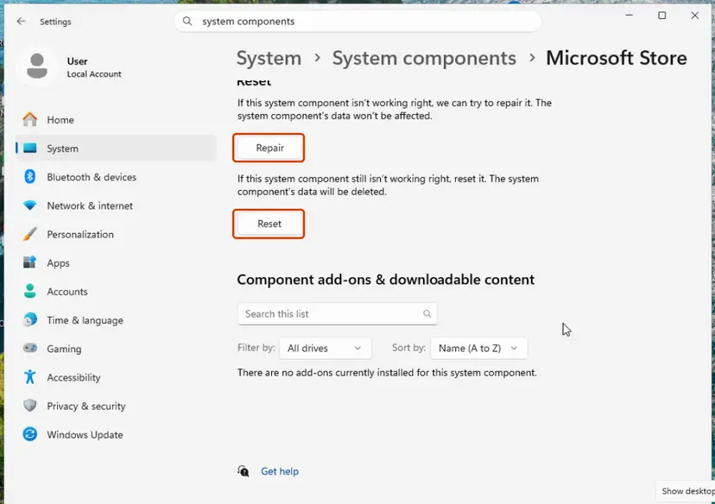715x504 pixels.
Task: Click the Apps icon in sidebar
Action: [30, 262]
